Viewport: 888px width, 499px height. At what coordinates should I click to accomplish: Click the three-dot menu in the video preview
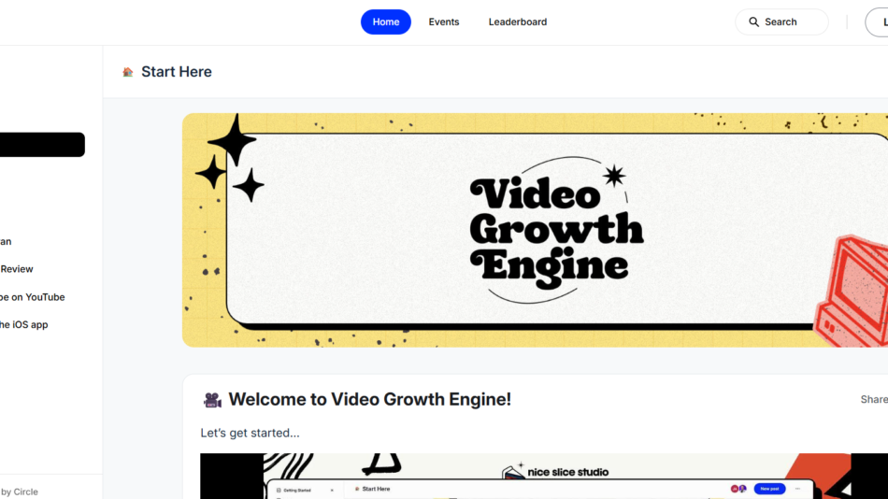(x=797, y=489)
